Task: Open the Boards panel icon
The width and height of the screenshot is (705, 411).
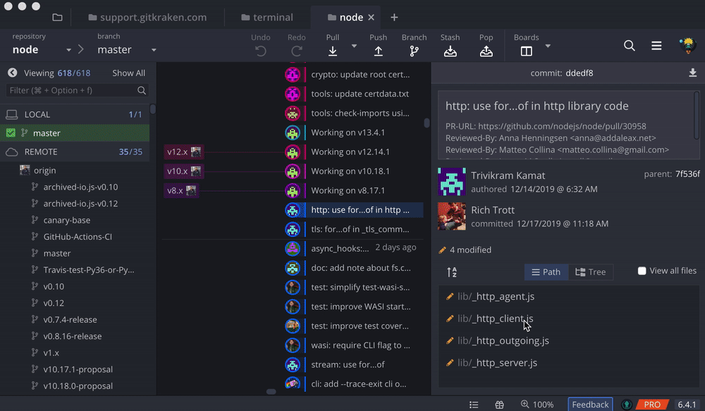Action: 527,51
